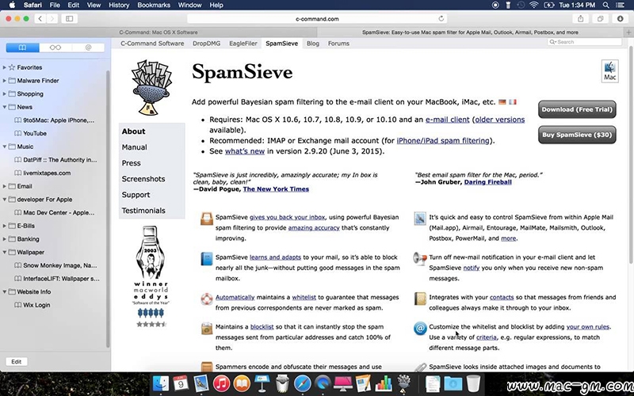634x396 pixels.
Task: Open the File menu
Action: click(55, 5)
